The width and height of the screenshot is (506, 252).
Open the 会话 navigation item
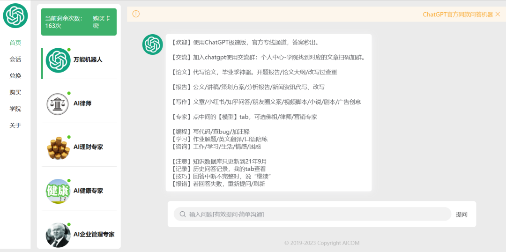pos(15,59)
